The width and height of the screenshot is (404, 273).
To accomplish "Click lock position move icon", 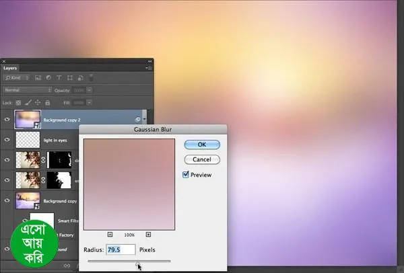I will (37, 102).
